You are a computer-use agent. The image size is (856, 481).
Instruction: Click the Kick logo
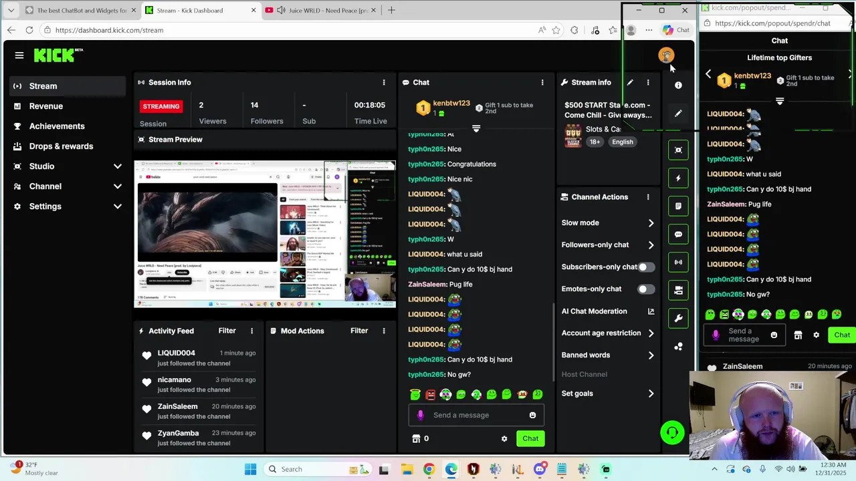pyautogui.click(x=58, y=55)
